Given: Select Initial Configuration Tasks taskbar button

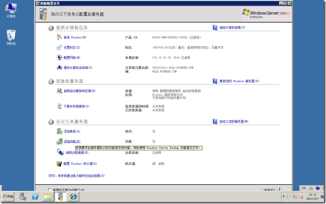Looking at the screenshot, I should [x=61, y=196].
